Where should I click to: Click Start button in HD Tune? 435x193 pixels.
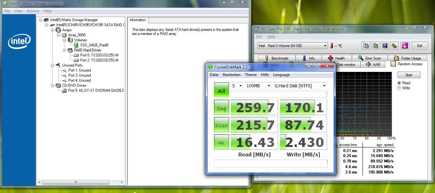pyautogui.click(x=409, y=75)
